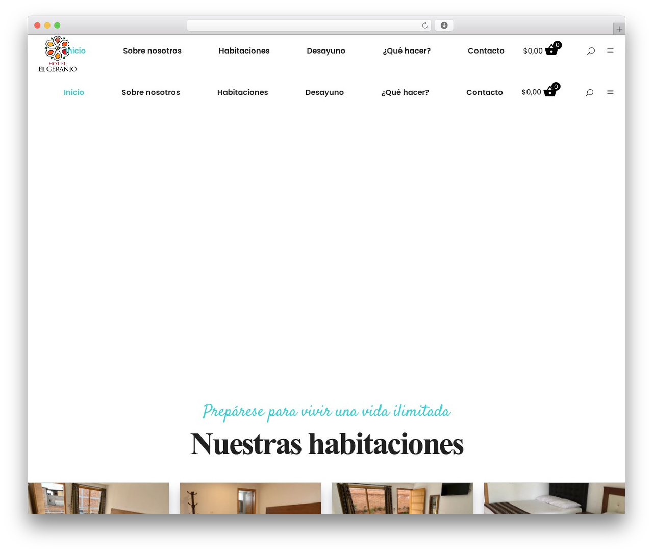Click the $0,00 cart total in top row
Screen dimensions: 653x553
(533, 51)
